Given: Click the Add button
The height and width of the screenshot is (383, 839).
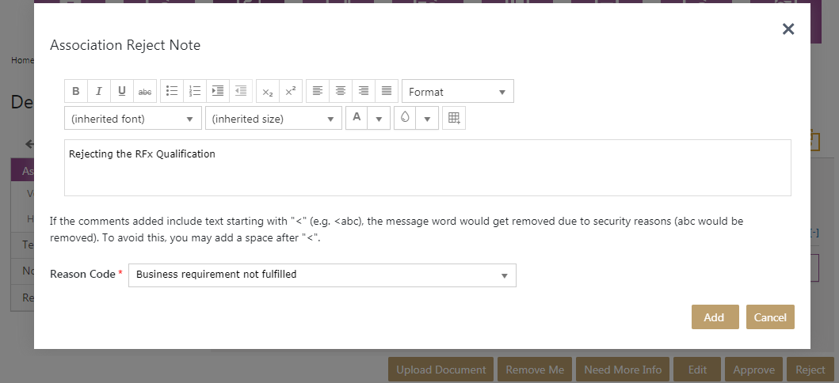Looking at the screenshot, I should 715,317.
